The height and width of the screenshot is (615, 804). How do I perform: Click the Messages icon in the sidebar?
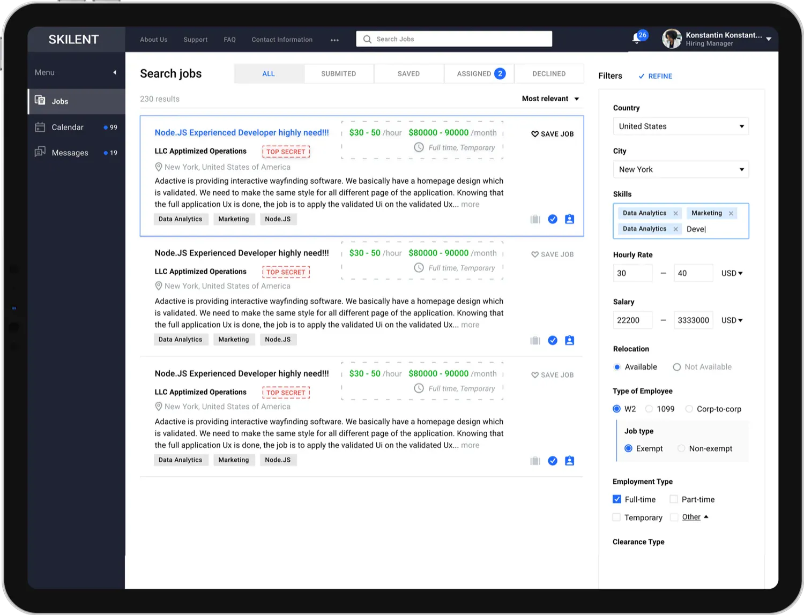pyautogui.click(x=40, y=152)
